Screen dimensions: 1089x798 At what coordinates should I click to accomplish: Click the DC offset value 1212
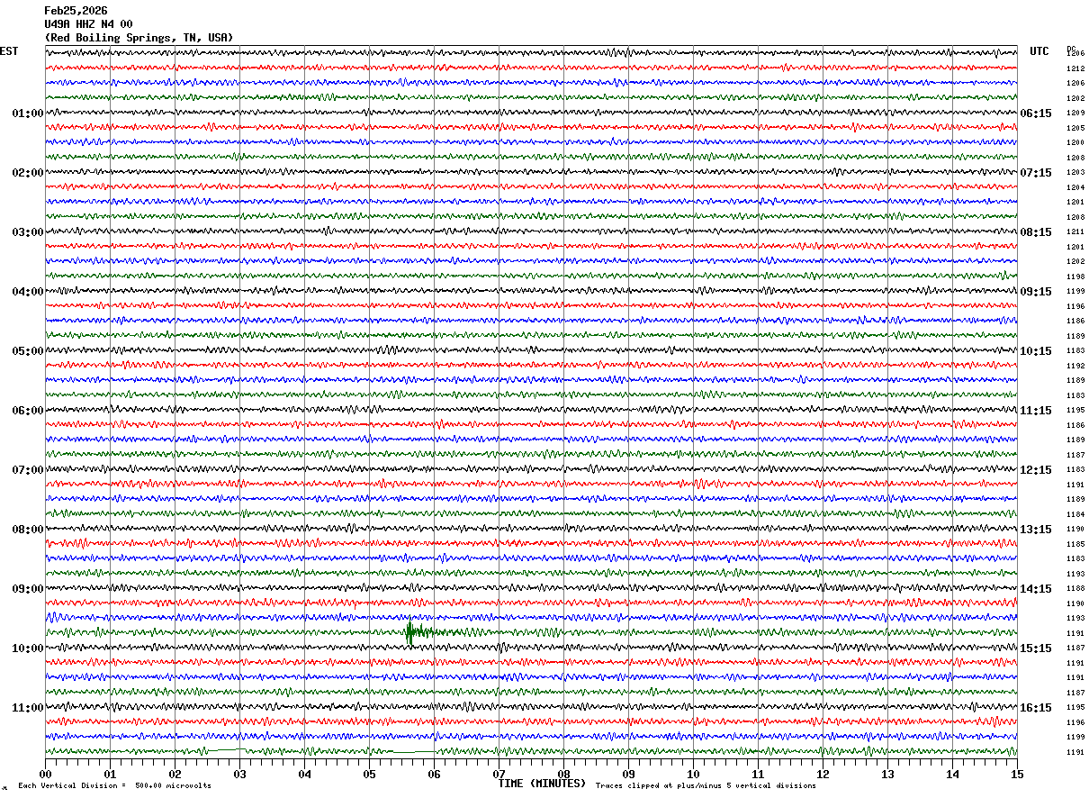point(1075,68)
